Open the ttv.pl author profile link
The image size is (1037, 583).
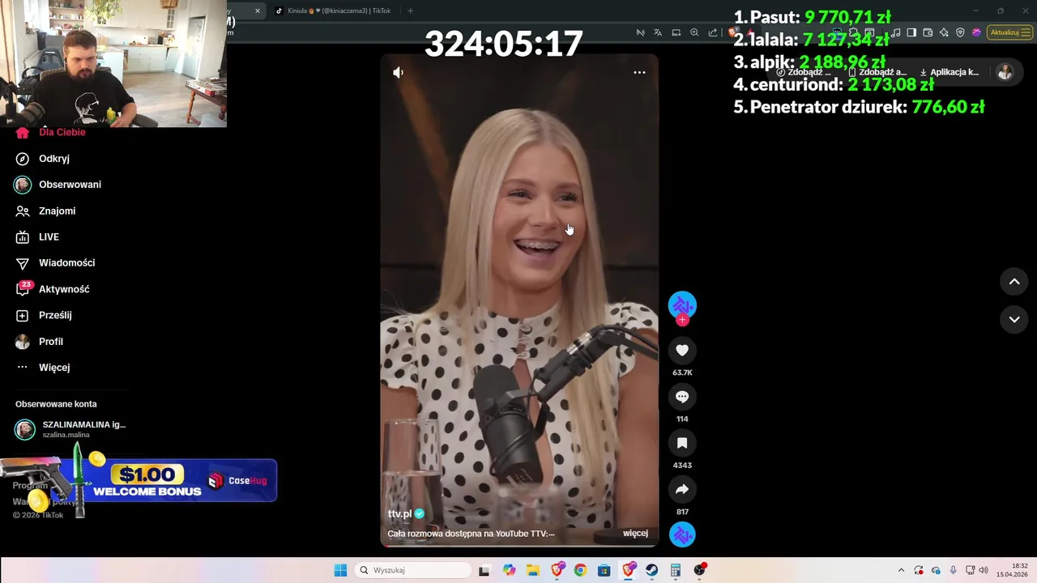pos(399,513)
